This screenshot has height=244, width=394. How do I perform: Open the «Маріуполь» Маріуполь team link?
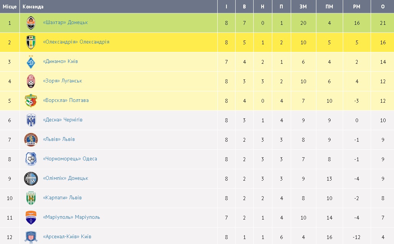click(72, 217)
